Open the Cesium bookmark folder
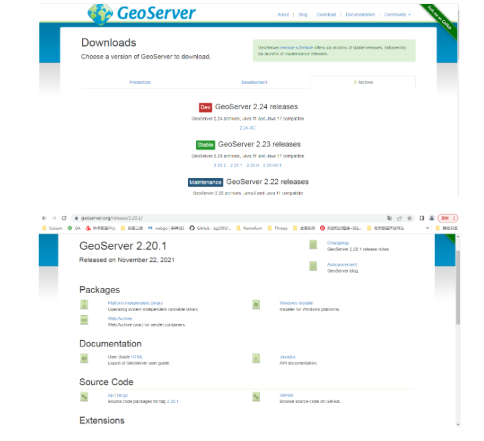Screen dimensions: 484x441 [x=52, y=228]
